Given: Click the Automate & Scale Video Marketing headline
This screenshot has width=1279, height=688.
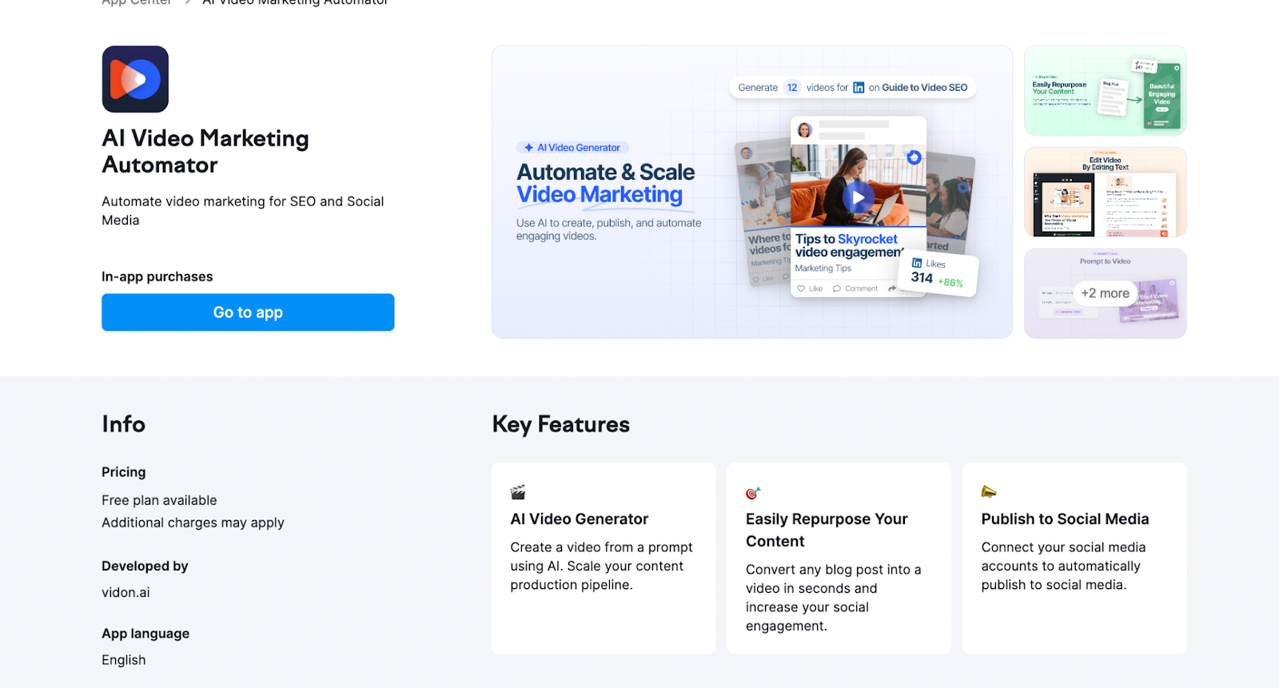Looking at the screenshot, I should 605,183.
